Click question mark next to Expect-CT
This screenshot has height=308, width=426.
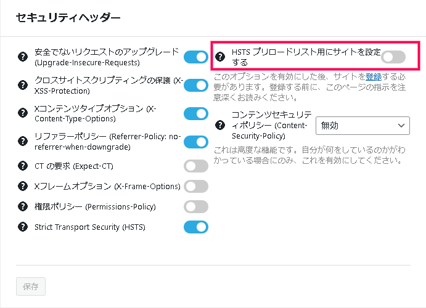(23, 166)
